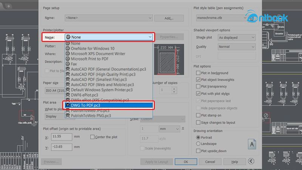Viewport: 302px width, 170px height.
Task: Select AutoCAD PDF (General Documentation).pc3
Action: click(x=109, y=69)
